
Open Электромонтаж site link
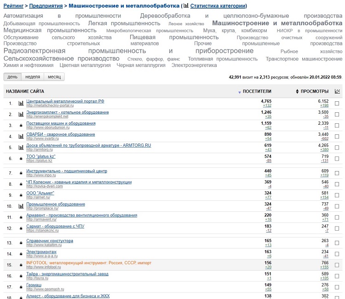click(41, 252)
